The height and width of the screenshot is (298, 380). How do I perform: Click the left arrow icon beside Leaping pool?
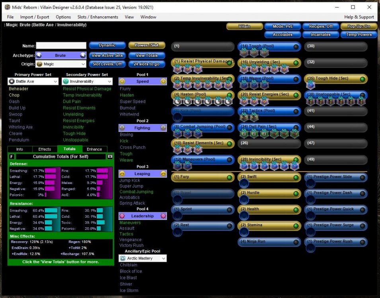pos(122,174)
